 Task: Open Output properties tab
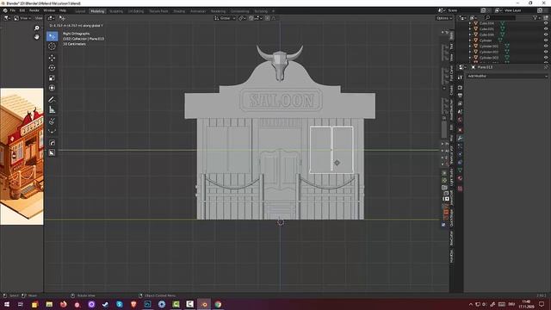tap(460, 96)
